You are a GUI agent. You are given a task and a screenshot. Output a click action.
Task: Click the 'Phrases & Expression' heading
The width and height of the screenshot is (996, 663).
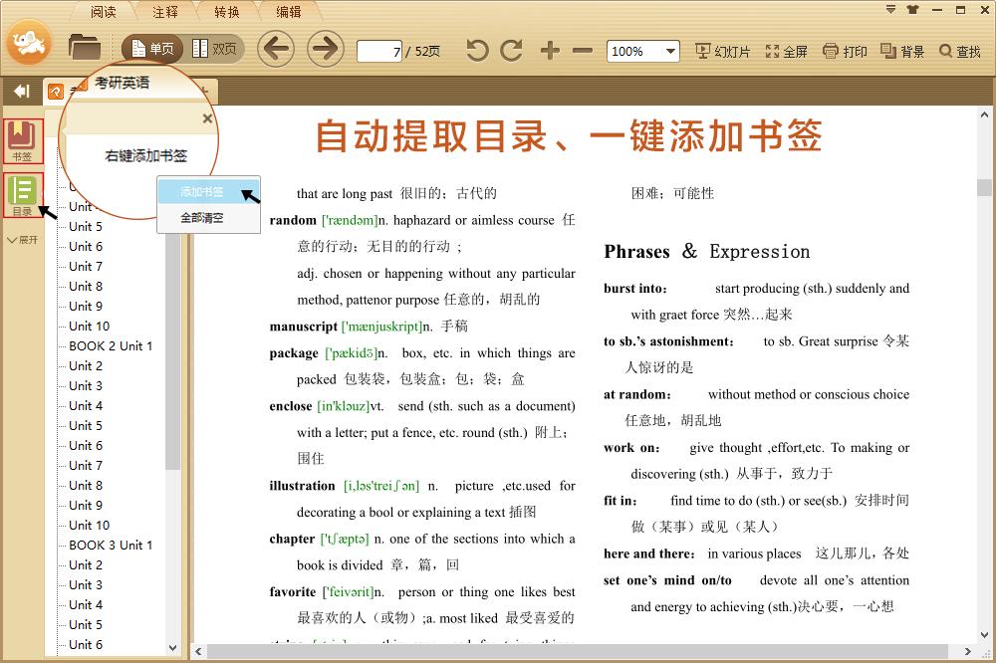pos(706,252)
